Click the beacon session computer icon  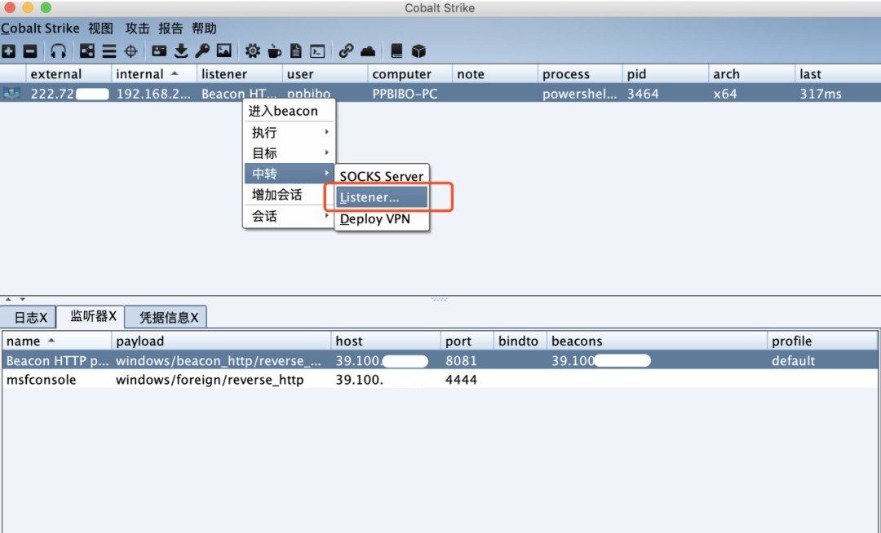coord(11,93)
